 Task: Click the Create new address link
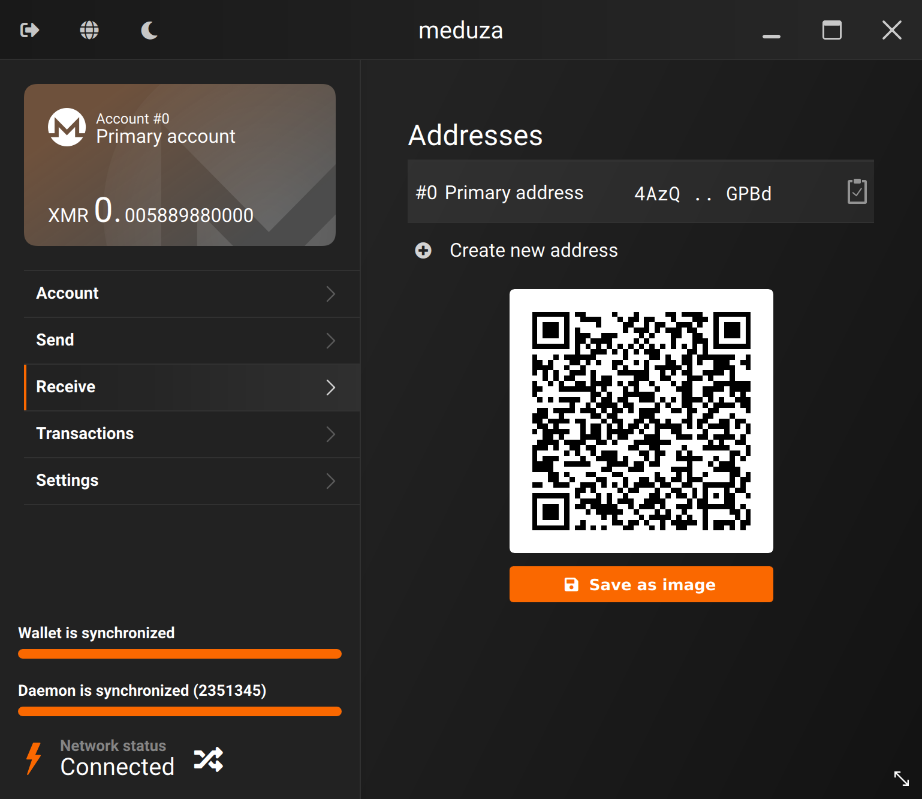pos(533,251)
